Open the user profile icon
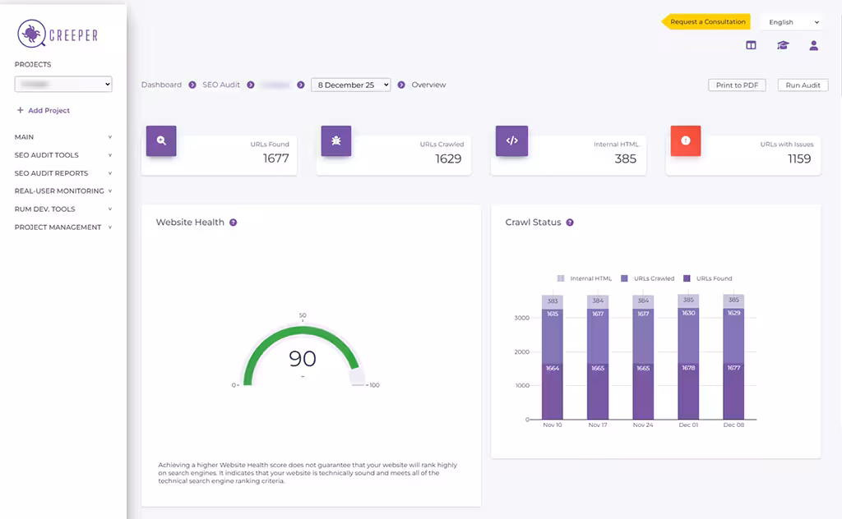 coord(813,45)
